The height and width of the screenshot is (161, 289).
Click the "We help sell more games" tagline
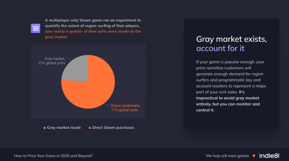[x=227, y=156]
